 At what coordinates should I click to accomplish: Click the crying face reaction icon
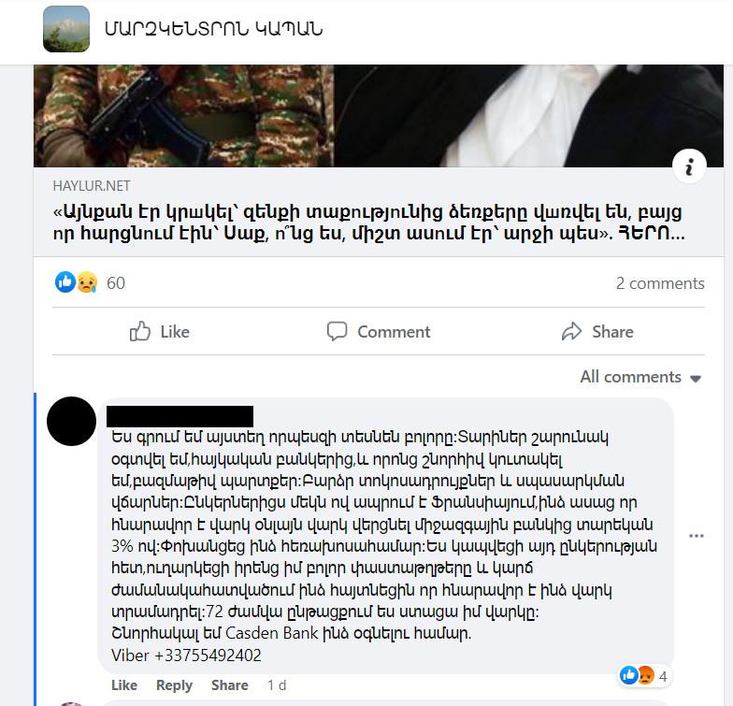(87, 282)
